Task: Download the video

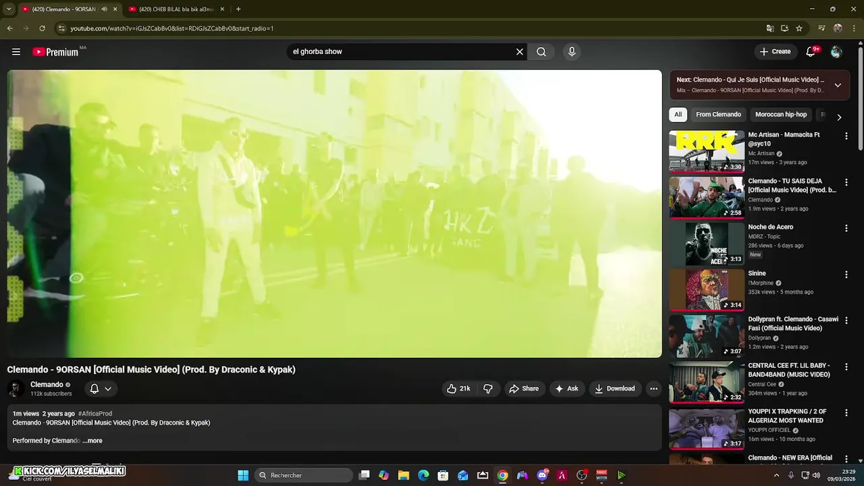Action: click(x=615, y=389)
